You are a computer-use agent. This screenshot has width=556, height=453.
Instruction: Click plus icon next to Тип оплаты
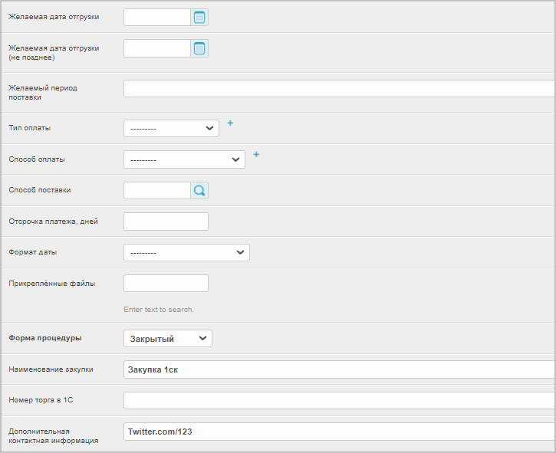[x=230, y=123]
